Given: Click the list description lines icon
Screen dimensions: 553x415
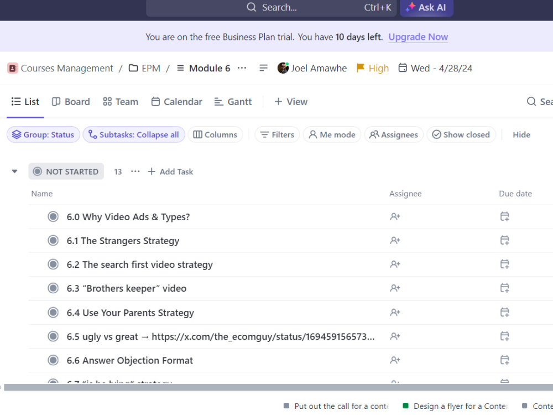Looking at the screenshot, I should [263, 68].
